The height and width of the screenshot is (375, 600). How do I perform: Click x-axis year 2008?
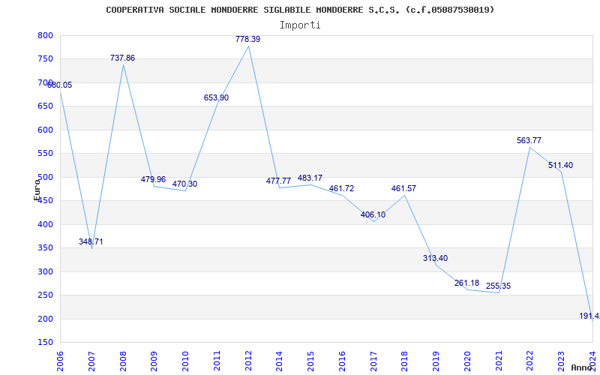point(123,361)
